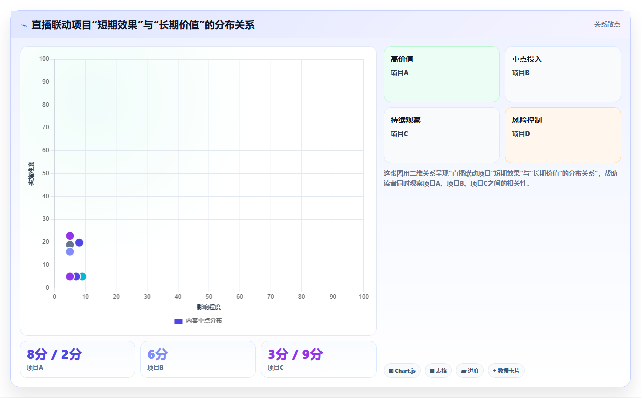Viewport: 641px width, 398px height.
Task: Click the bottom purple scatter point near y=5
Action: [x=70, y=277]
